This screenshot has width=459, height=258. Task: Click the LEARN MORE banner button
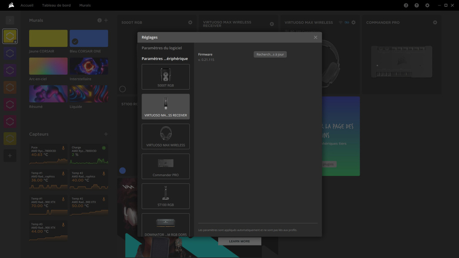coord(239,241)
